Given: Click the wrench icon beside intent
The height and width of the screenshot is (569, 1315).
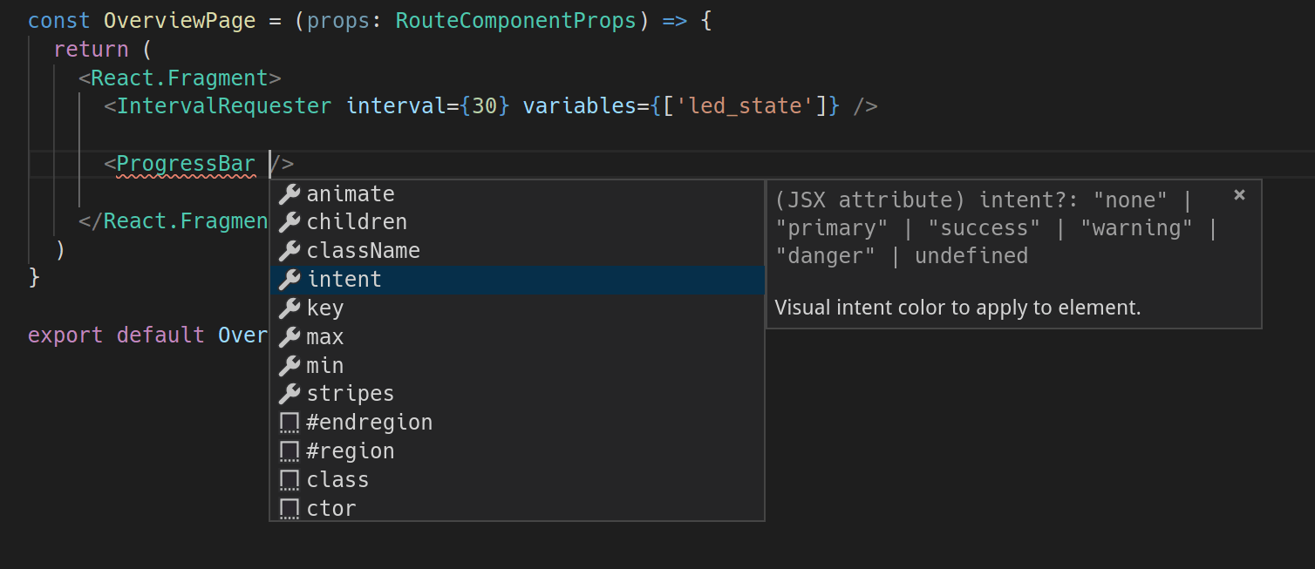Looking at the screenshot, I should pyautogui.click(x=289, y=280).
